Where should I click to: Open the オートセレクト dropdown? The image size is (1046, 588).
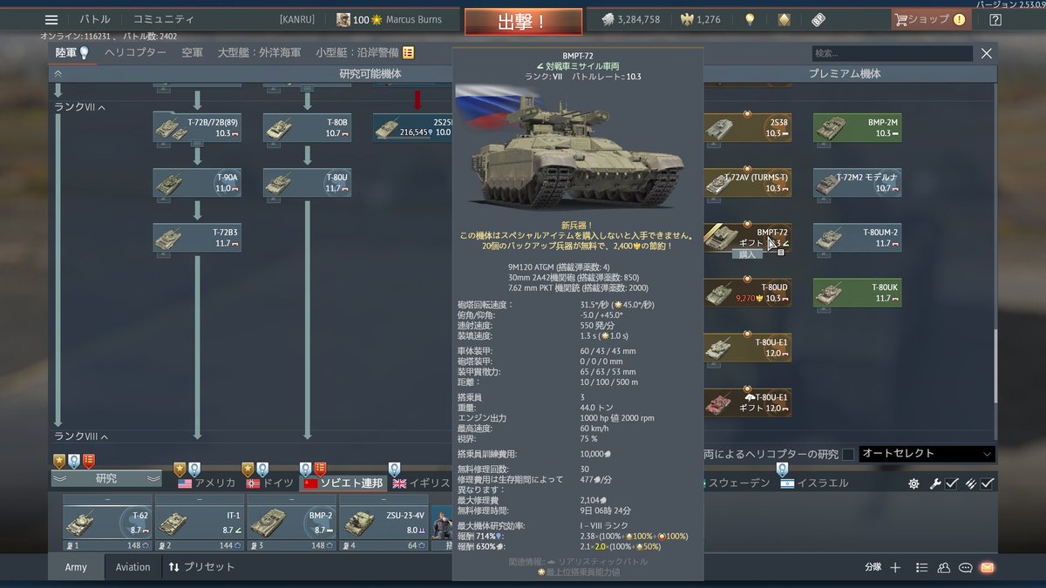[927, 454]
